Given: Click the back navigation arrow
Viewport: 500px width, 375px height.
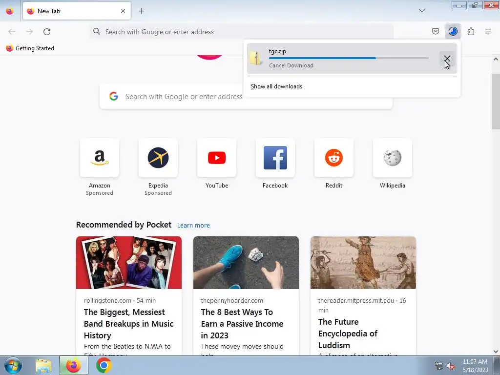Looking at the screenshot, I should pos(12,32).
